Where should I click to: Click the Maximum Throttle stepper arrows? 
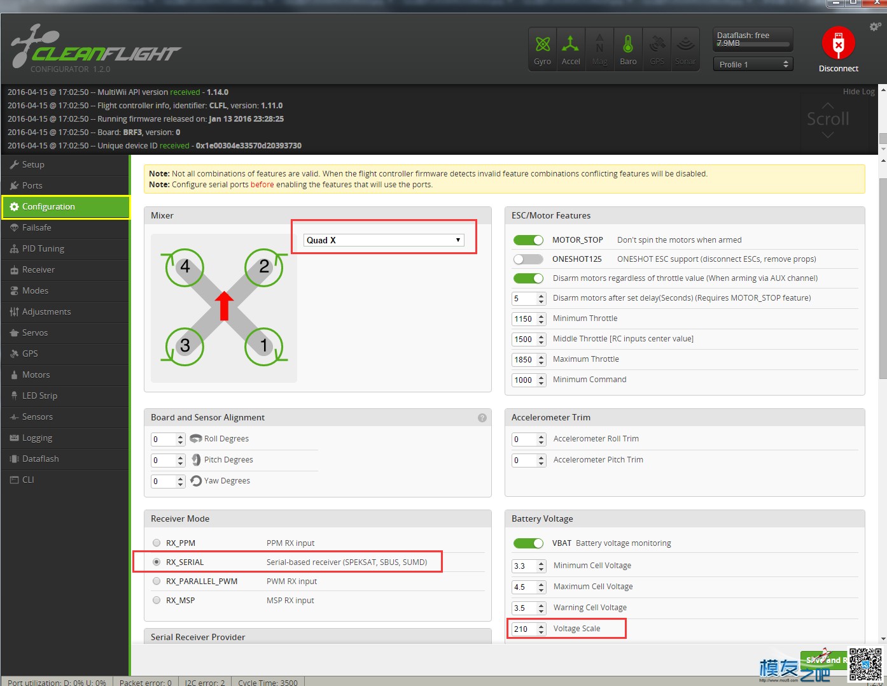click(541, 359)
